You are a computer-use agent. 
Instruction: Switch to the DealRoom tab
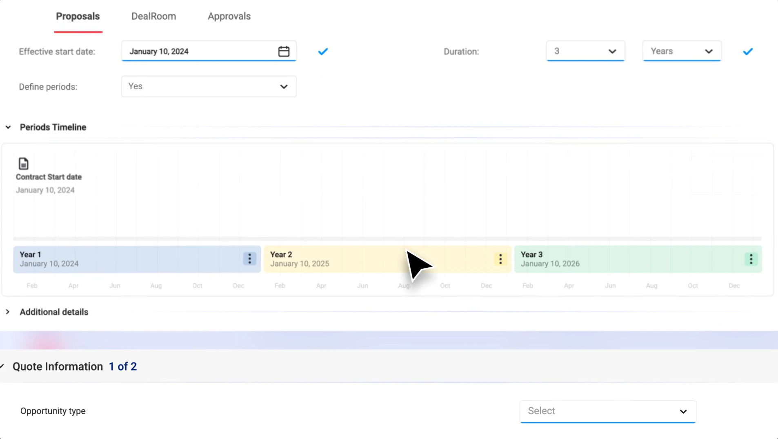click(153, 16)
